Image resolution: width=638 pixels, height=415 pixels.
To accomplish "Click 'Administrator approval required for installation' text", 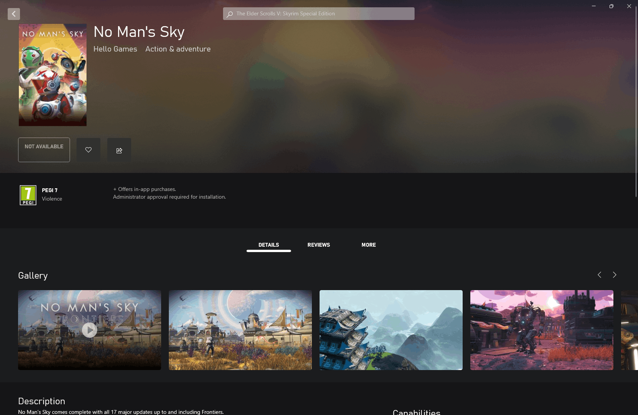I will click(x=170, y=197).
